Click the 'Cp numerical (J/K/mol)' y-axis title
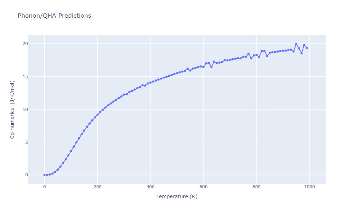Image resolution: width=354 pixels, height=212 pixels. click(12, 110)
